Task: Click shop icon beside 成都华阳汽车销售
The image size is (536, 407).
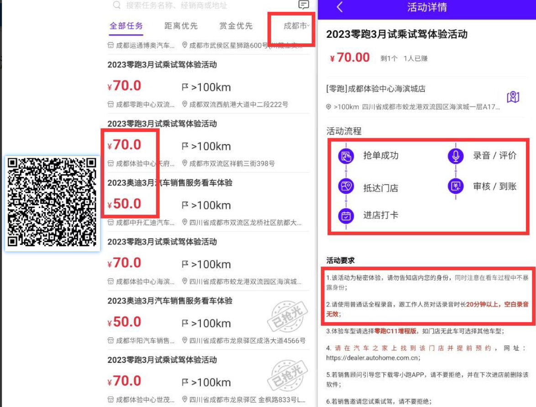Action: (x=110, y=340)
